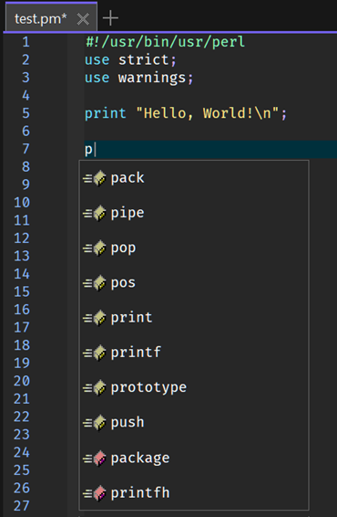
Task: Choose push from autocomplete list
Action: point(194,423)
